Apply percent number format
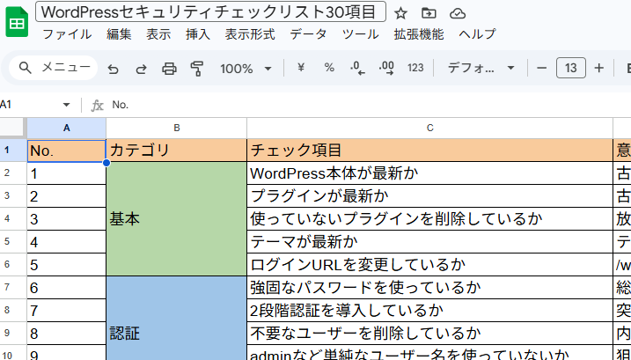631x360 pixels. (329, 68)
